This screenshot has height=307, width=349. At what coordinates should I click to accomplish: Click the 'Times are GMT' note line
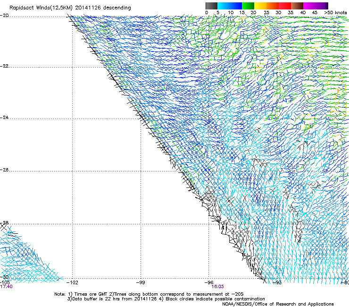click(149, 294)
